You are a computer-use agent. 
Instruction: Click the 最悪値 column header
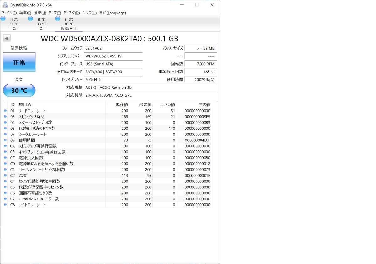coord(141,104)
